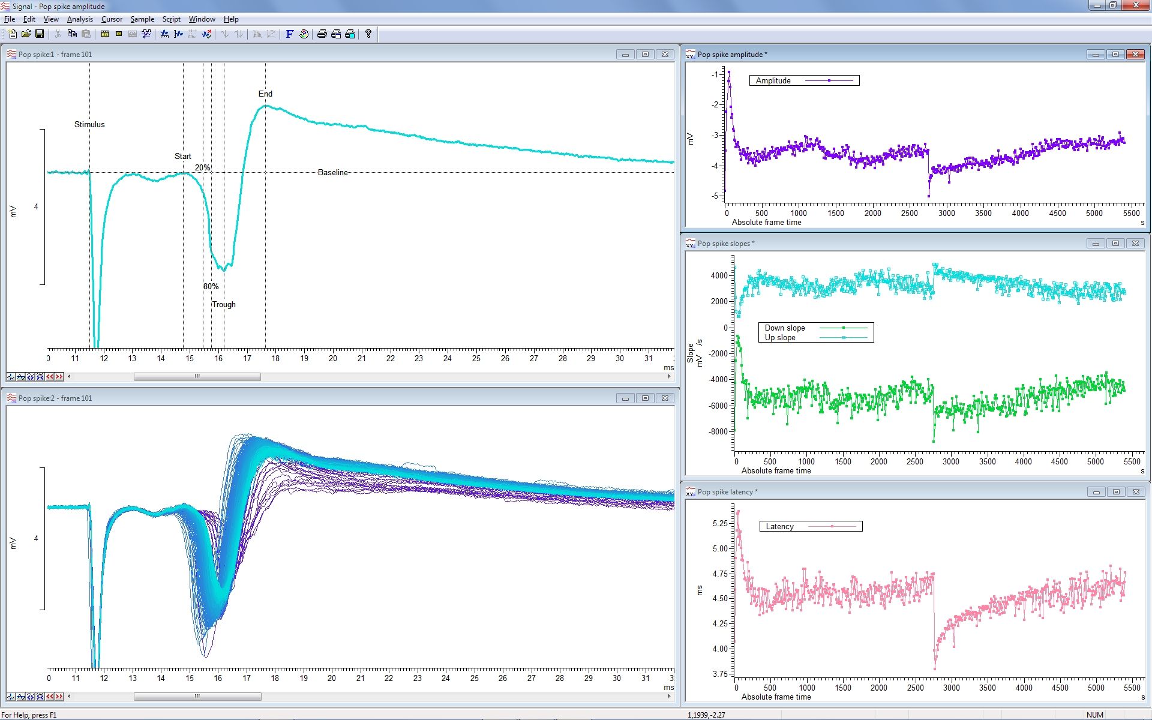Click the horizontal scrollbar thumb in Pop spike:1

click(197, 377)
